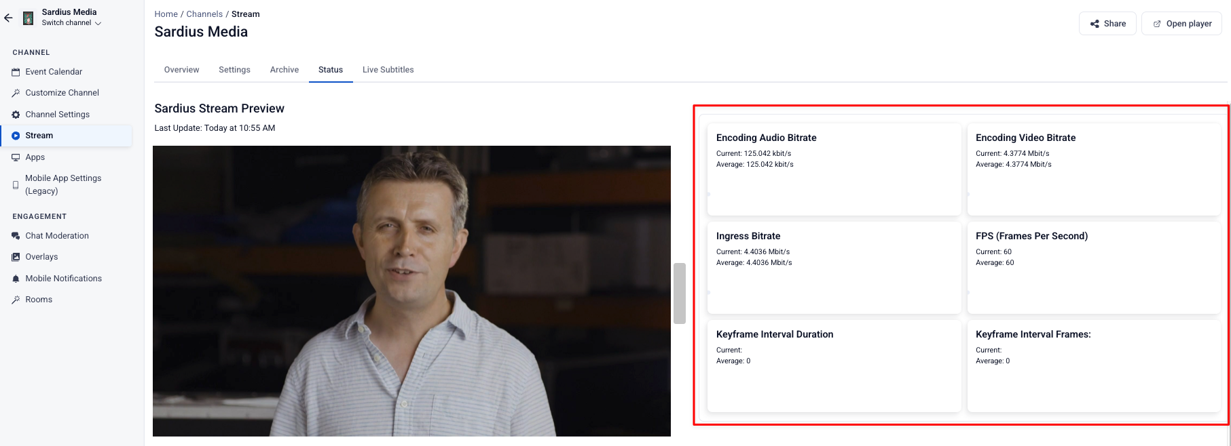This screenshot has height=446, width=1231.
Task: Click the Chat Moderation bubbles icon
Action: 16,236
